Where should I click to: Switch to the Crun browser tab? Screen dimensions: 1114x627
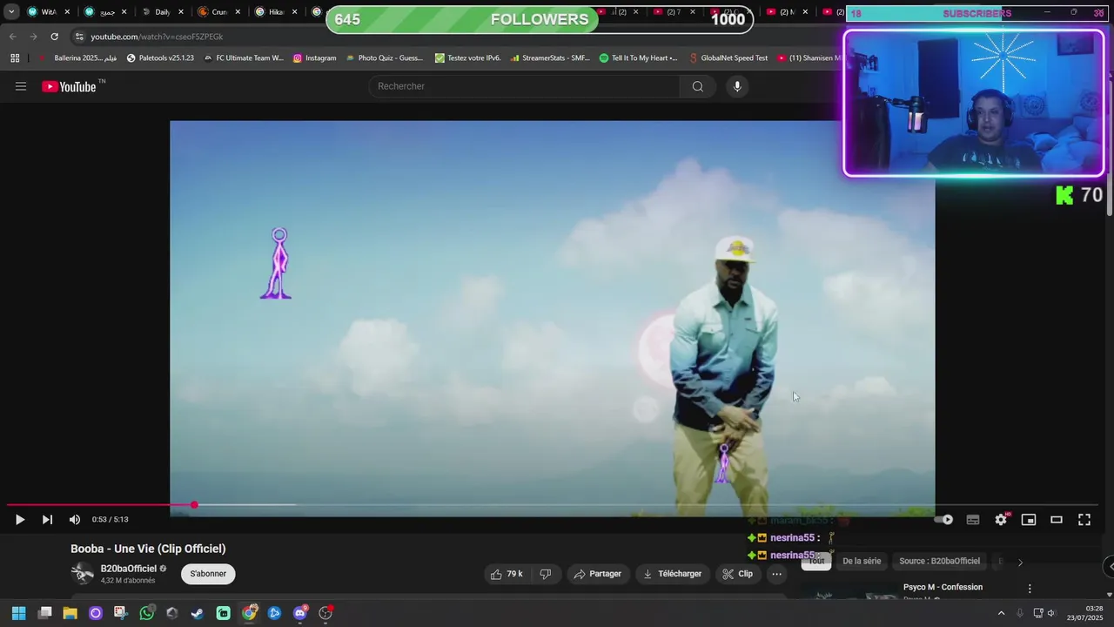pos(218,12)
